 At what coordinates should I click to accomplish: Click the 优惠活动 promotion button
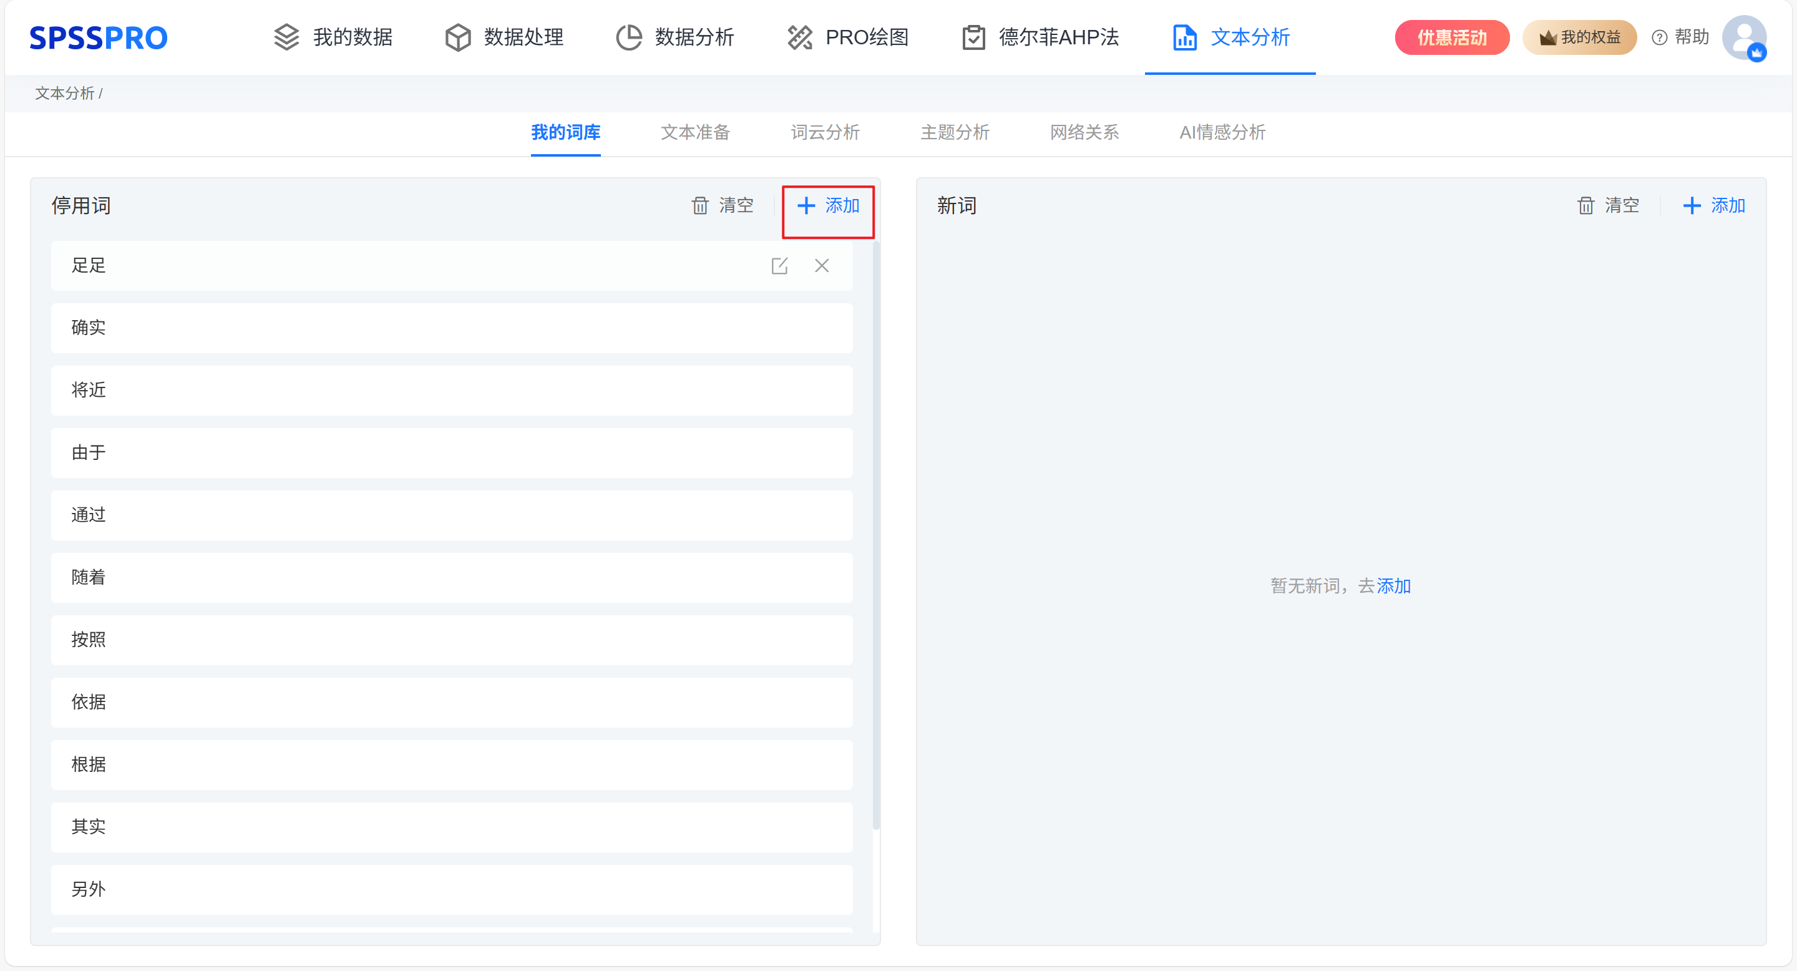pyautogui.click(x=1452, y=37)
